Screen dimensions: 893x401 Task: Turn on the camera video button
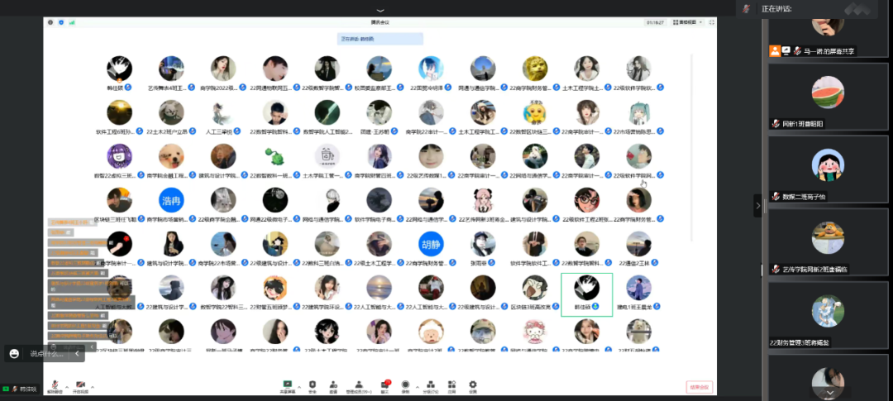(x=80, y=386)
